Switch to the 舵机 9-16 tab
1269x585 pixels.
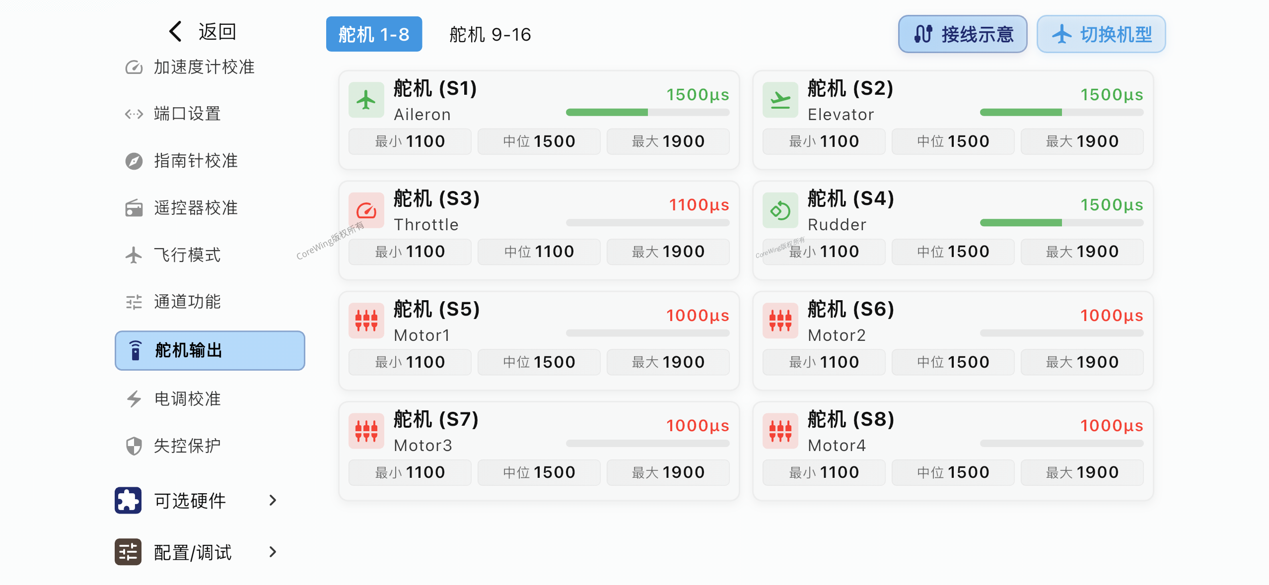pos(489,34)
